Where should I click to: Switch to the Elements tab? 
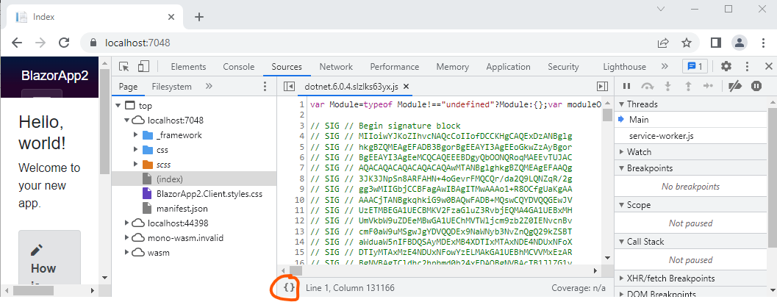click(x=188, y=67)
